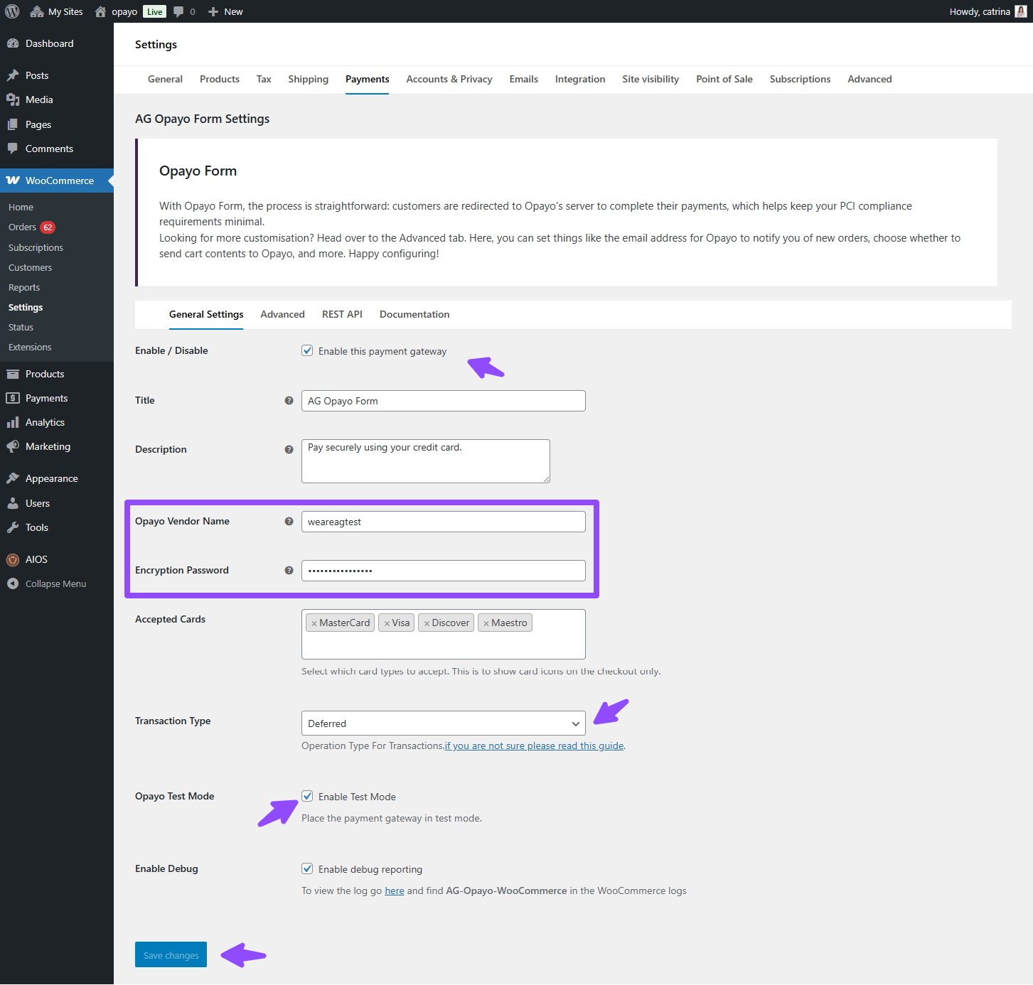Click the WordPress logo icon
The width and height of the screenshot is (1033, 985).
coord(12,11)
